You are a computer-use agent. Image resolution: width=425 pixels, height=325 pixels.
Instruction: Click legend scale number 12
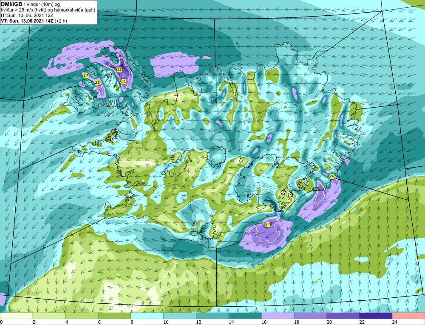point(198,322)
